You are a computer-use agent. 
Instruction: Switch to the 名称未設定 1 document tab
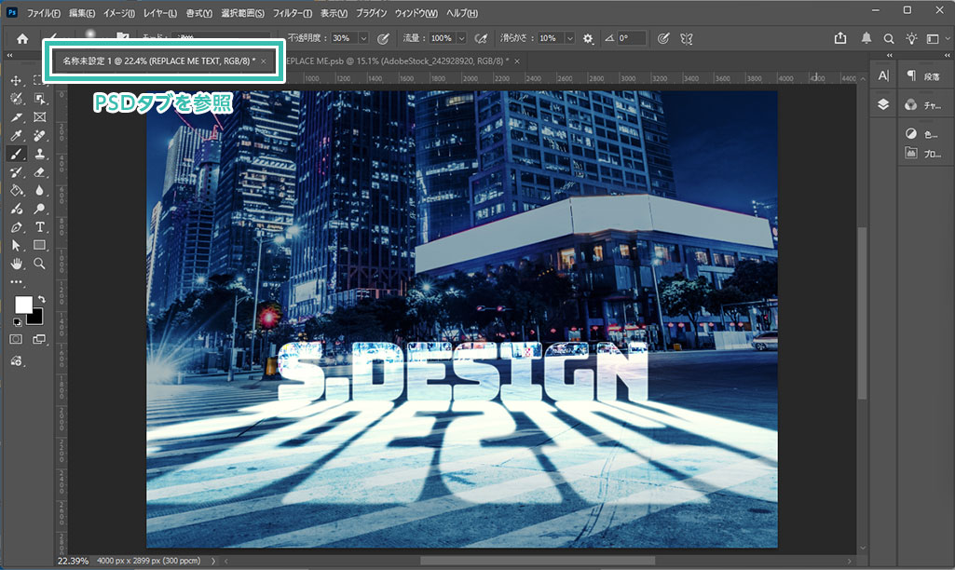[158, 60]
